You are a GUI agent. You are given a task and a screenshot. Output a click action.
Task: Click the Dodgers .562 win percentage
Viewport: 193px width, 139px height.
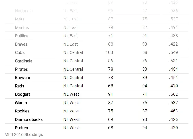click(174, 94)
